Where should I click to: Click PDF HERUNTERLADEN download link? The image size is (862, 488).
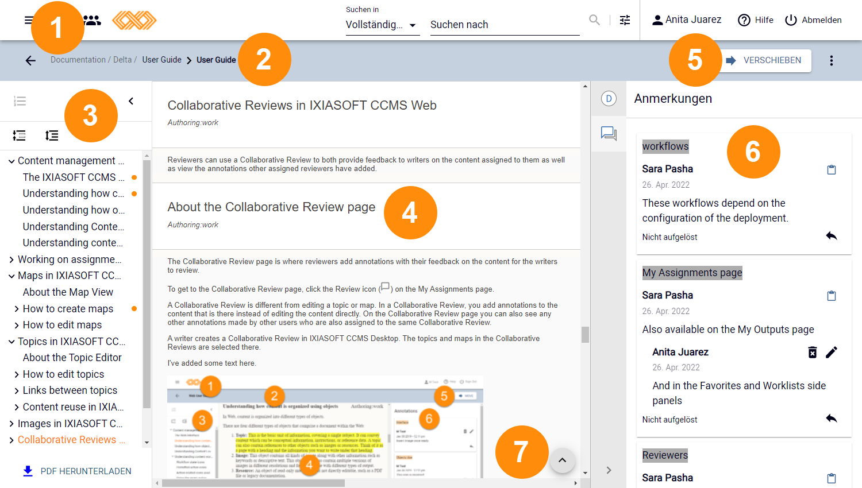77,471
